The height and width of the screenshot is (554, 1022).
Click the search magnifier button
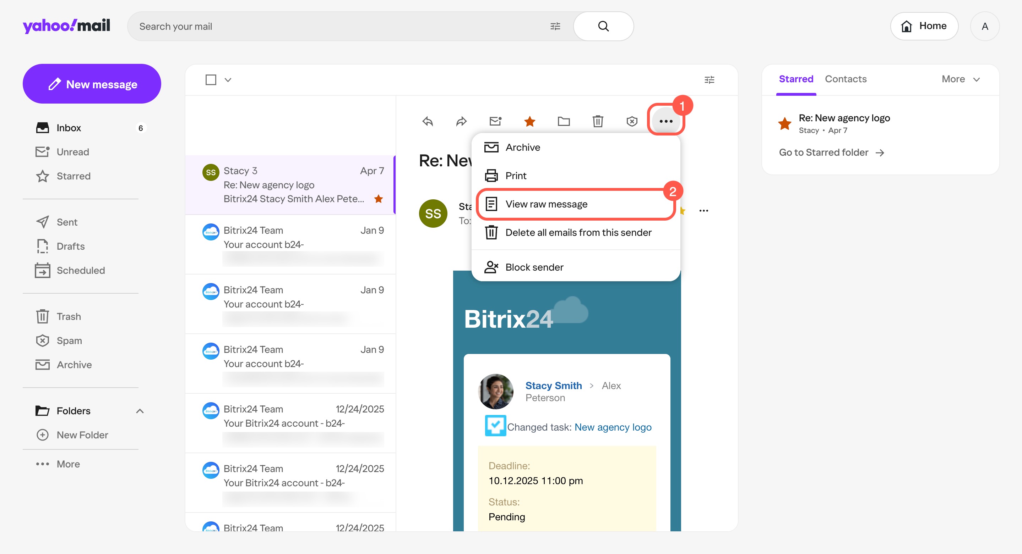(x=603, y=26)
